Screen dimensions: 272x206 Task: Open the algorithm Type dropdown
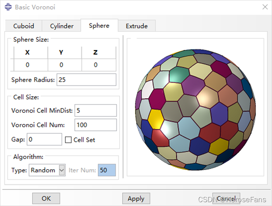tap(47, 170)
